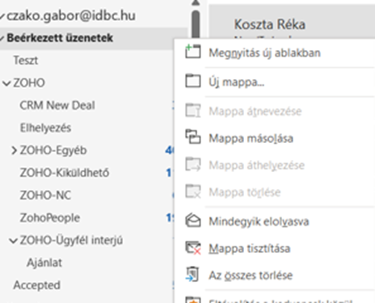
Task: Click the rename folder icon beside Mappa átnevezése
Action: click(193, 111)
